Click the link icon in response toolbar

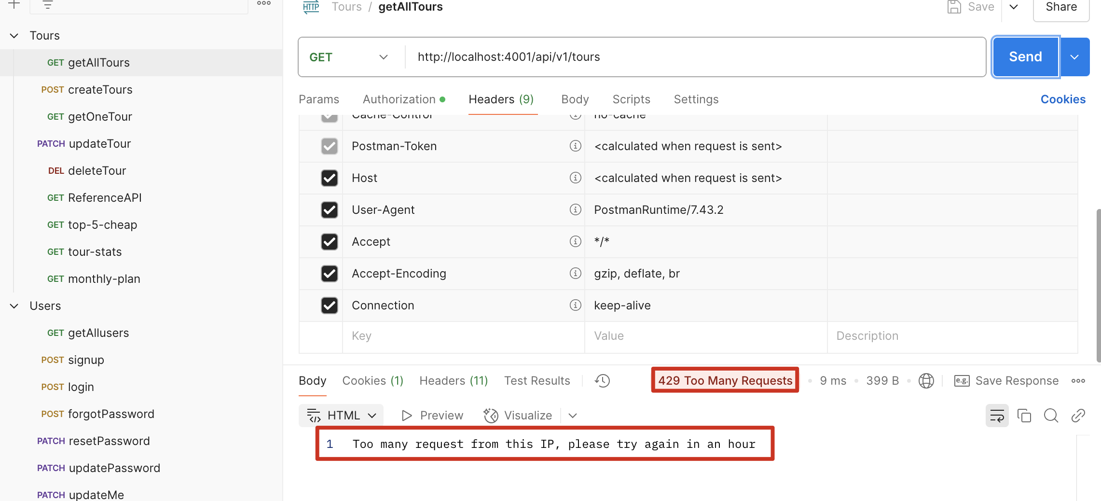pyautogui.click(x=1078, y=416)
